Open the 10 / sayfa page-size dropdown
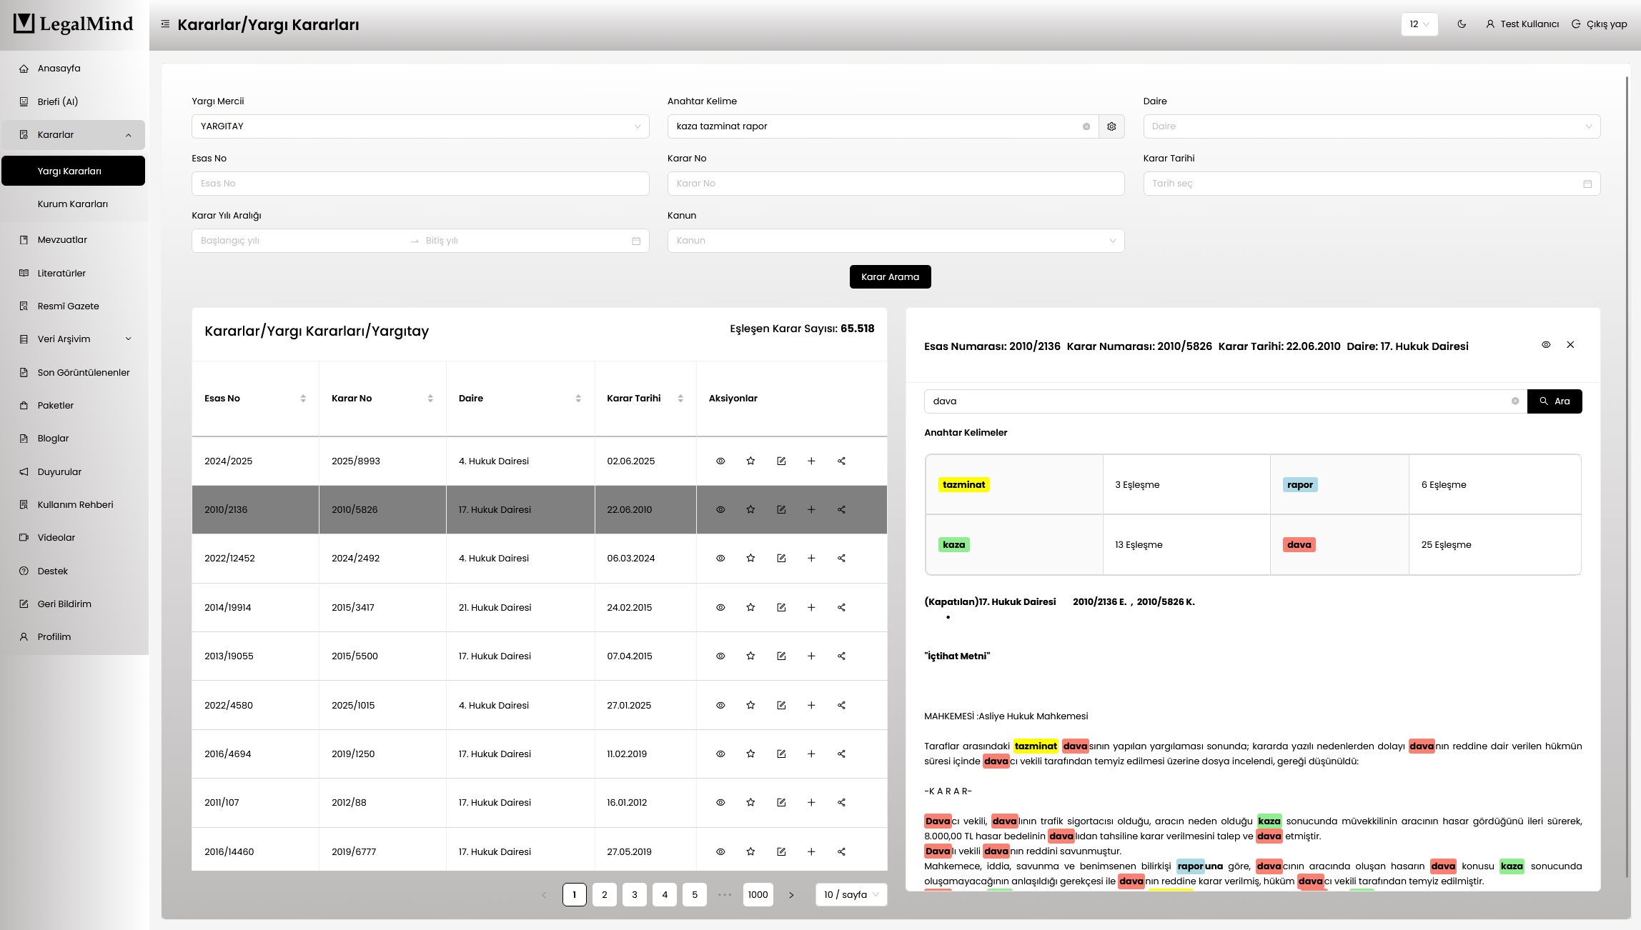 coord(851,894)
